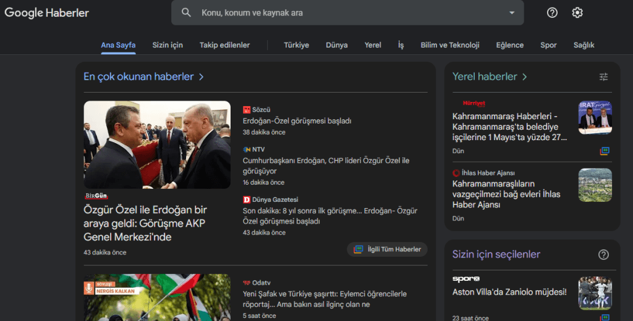Click the help icon beside Sizin için seçilenler
The height and width of the screenshot is (321, 633).
point(603,254)
